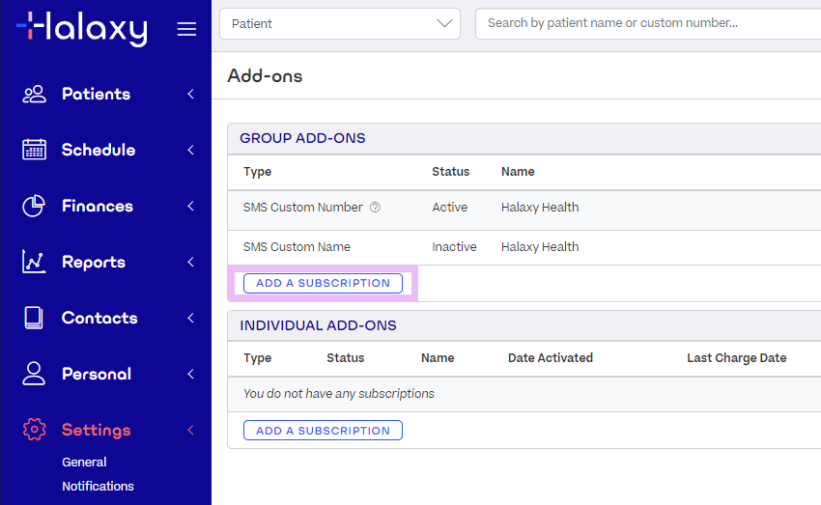Open the Patient search type dropdown

(x=340, y=23)
